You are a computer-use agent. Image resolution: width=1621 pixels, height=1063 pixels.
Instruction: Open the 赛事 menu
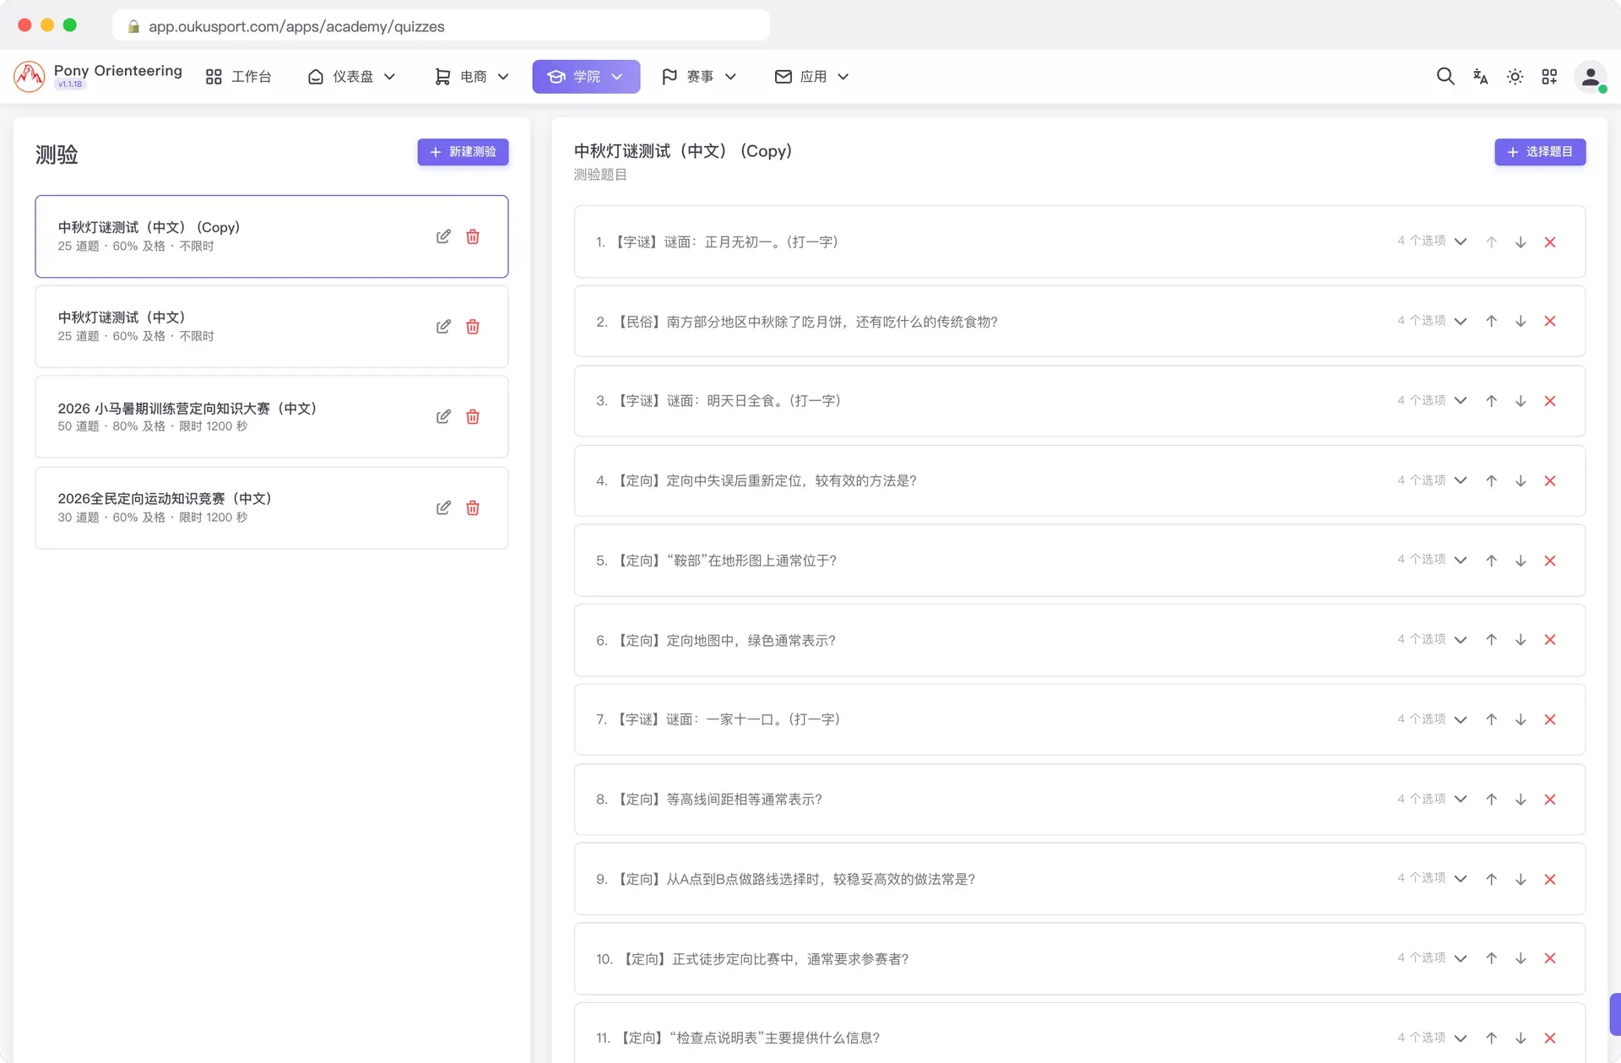[x=699, y=77]
